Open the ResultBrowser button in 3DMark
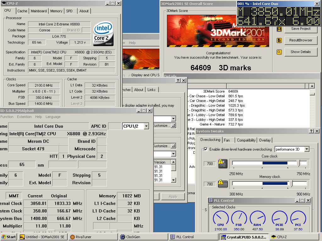This screenshot has width=322, height=241. click(301, 40)
